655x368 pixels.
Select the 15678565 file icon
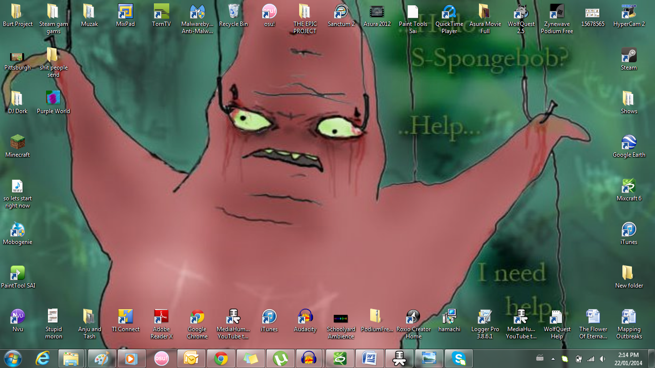click(x=593, y=16)
